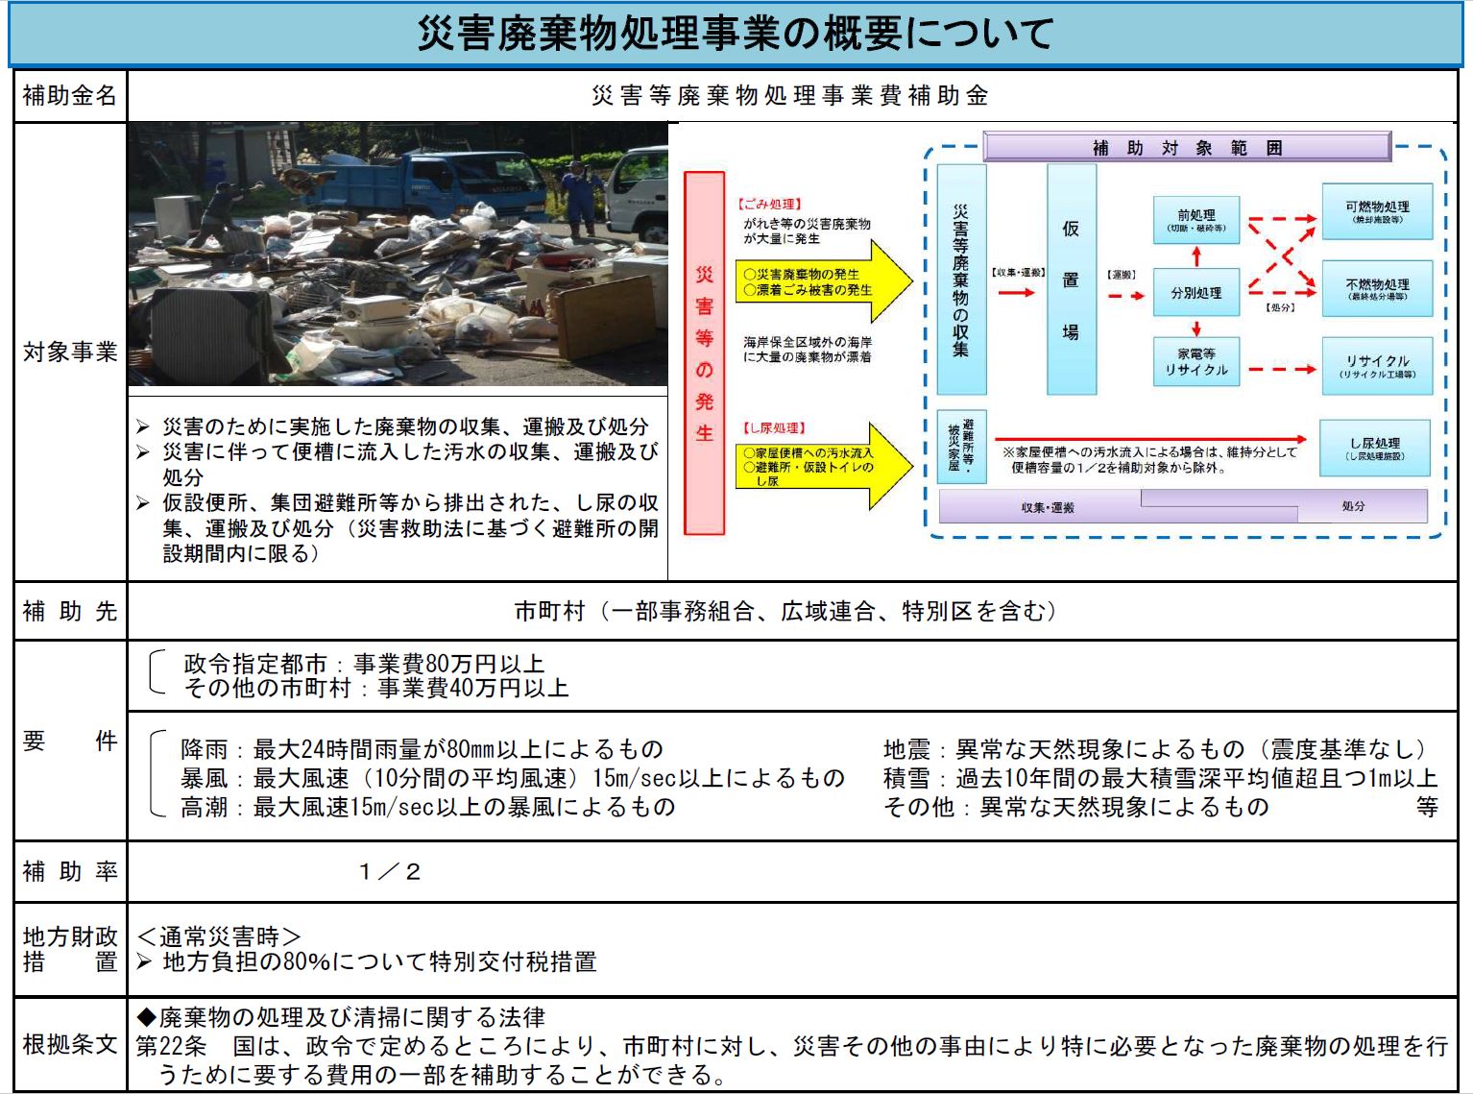Viewport: 1473px width, 1094px height.
Task: Click the text 市町村(一部事務組合、広域連合、特別区を含む)
Action: [x=790, y=611]
